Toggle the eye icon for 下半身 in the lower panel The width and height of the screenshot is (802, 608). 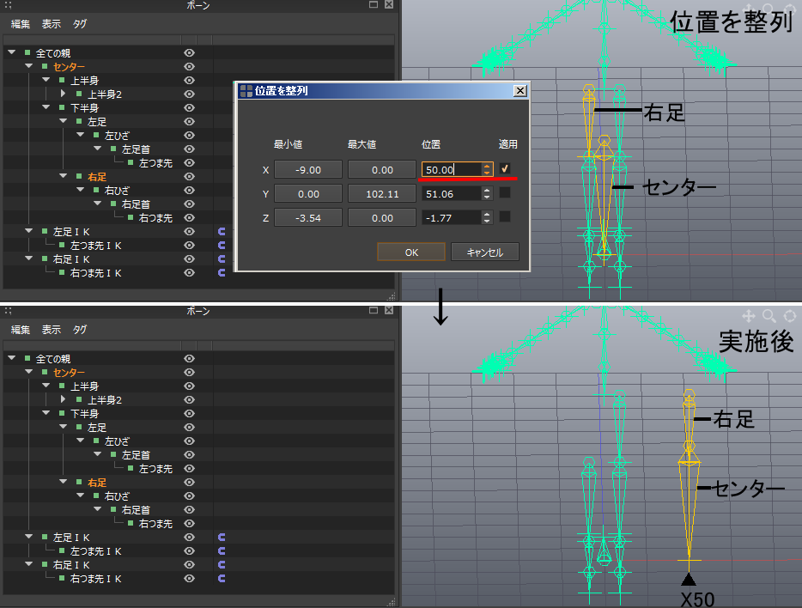(189, 414)
